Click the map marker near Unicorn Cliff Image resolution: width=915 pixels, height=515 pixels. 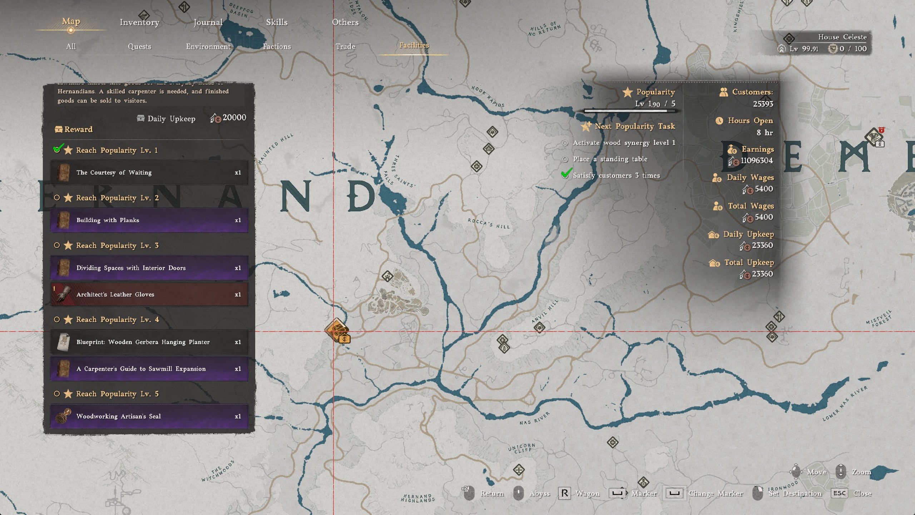coord(519,470)
